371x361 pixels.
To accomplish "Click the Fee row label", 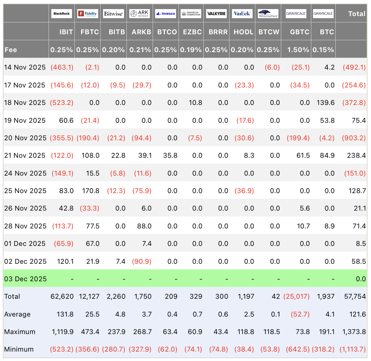I will (x=11, y=50).
